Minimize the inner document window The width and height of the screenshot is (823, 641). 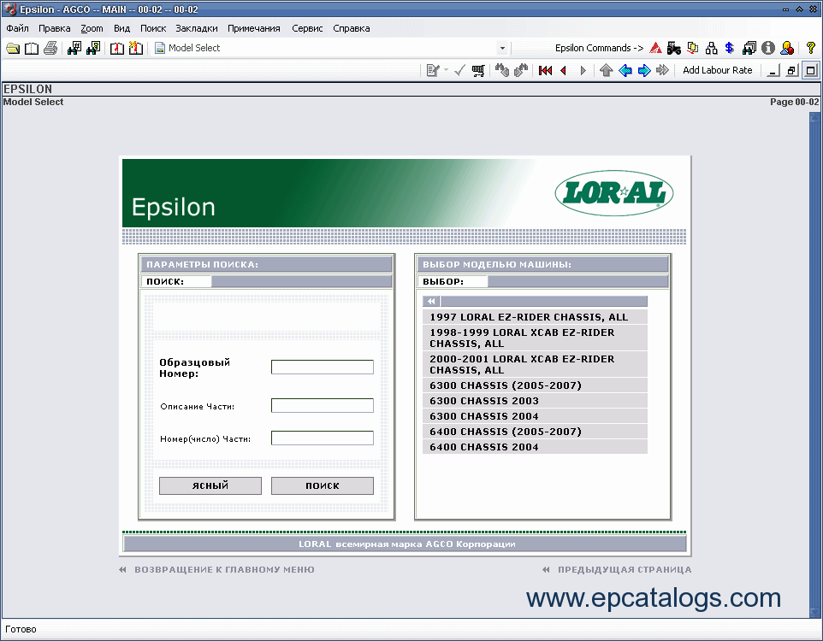click(773, 70)
